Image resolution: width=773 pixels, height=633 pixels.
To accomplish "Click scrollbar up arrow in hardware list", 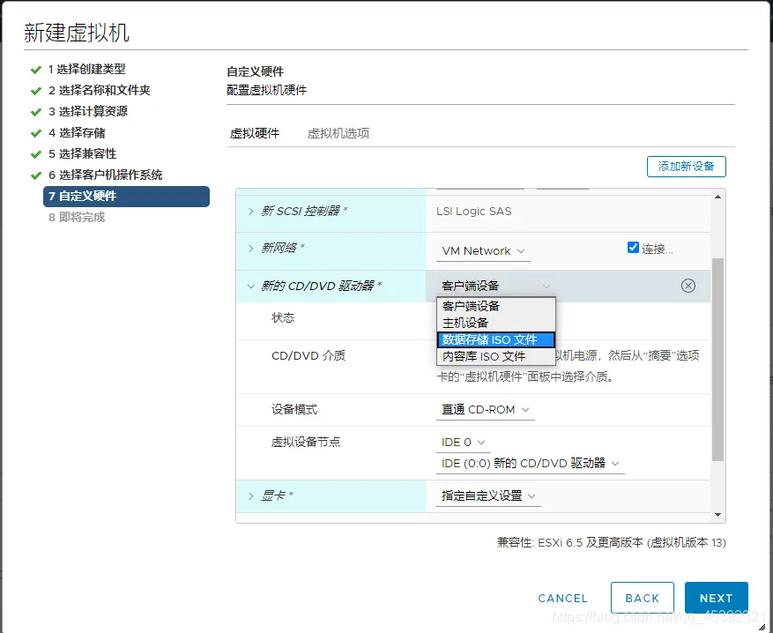I will pyautogui.click(x=717, y=197).
